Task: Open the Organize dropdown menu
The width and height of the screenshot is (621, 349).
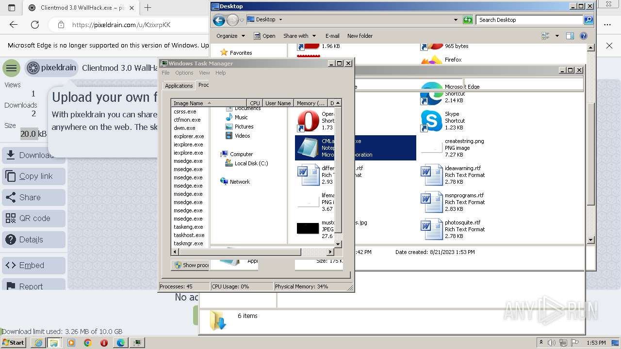Action: (230, 36)
